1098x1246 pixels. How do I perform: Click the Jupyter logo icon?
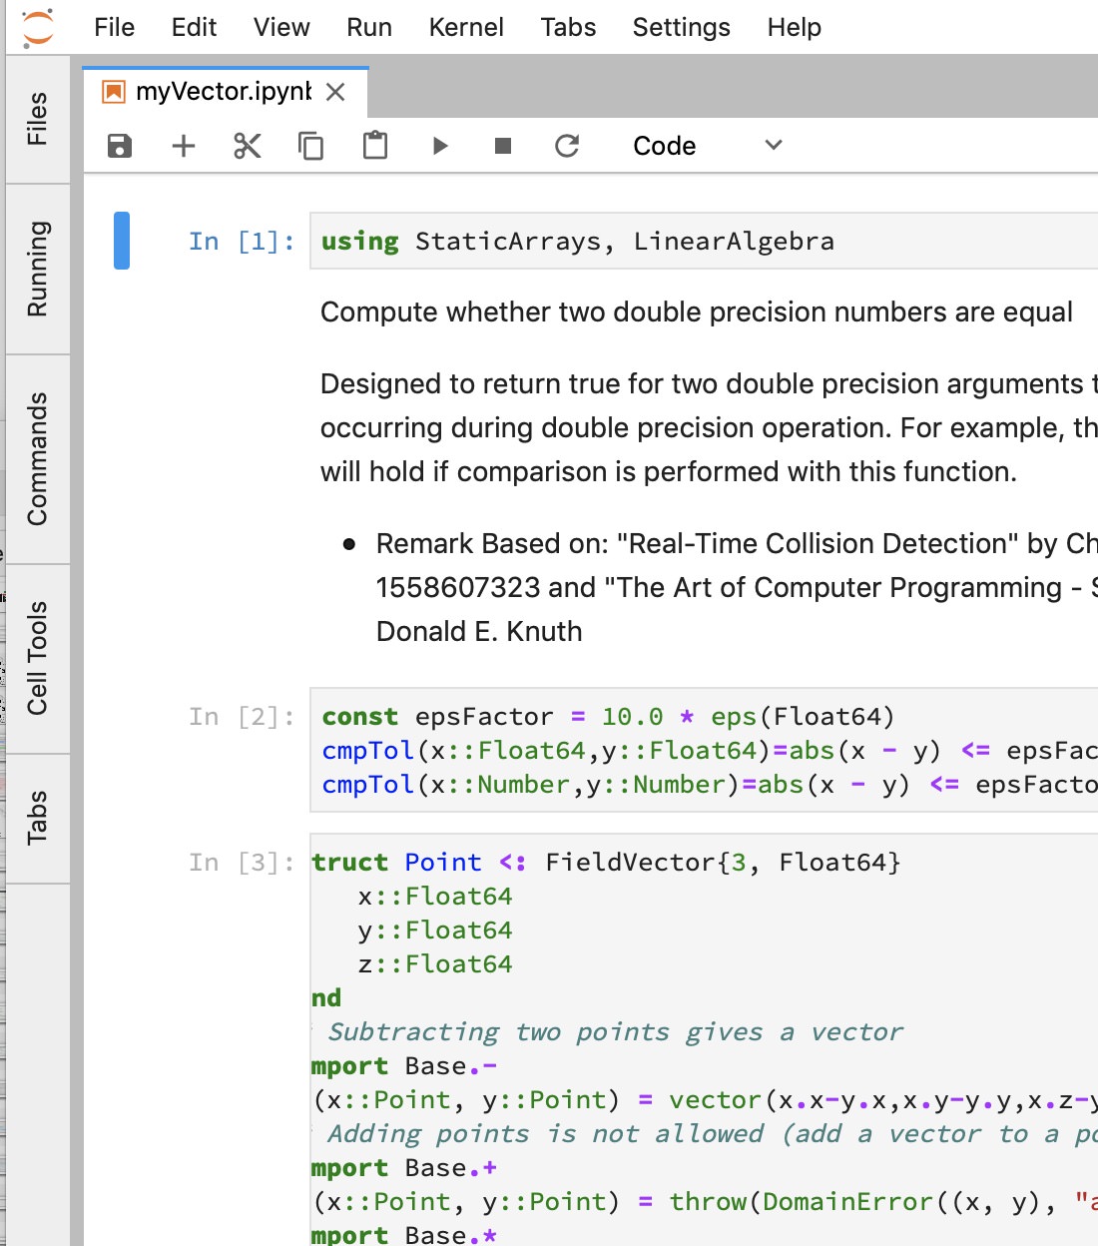38,27
